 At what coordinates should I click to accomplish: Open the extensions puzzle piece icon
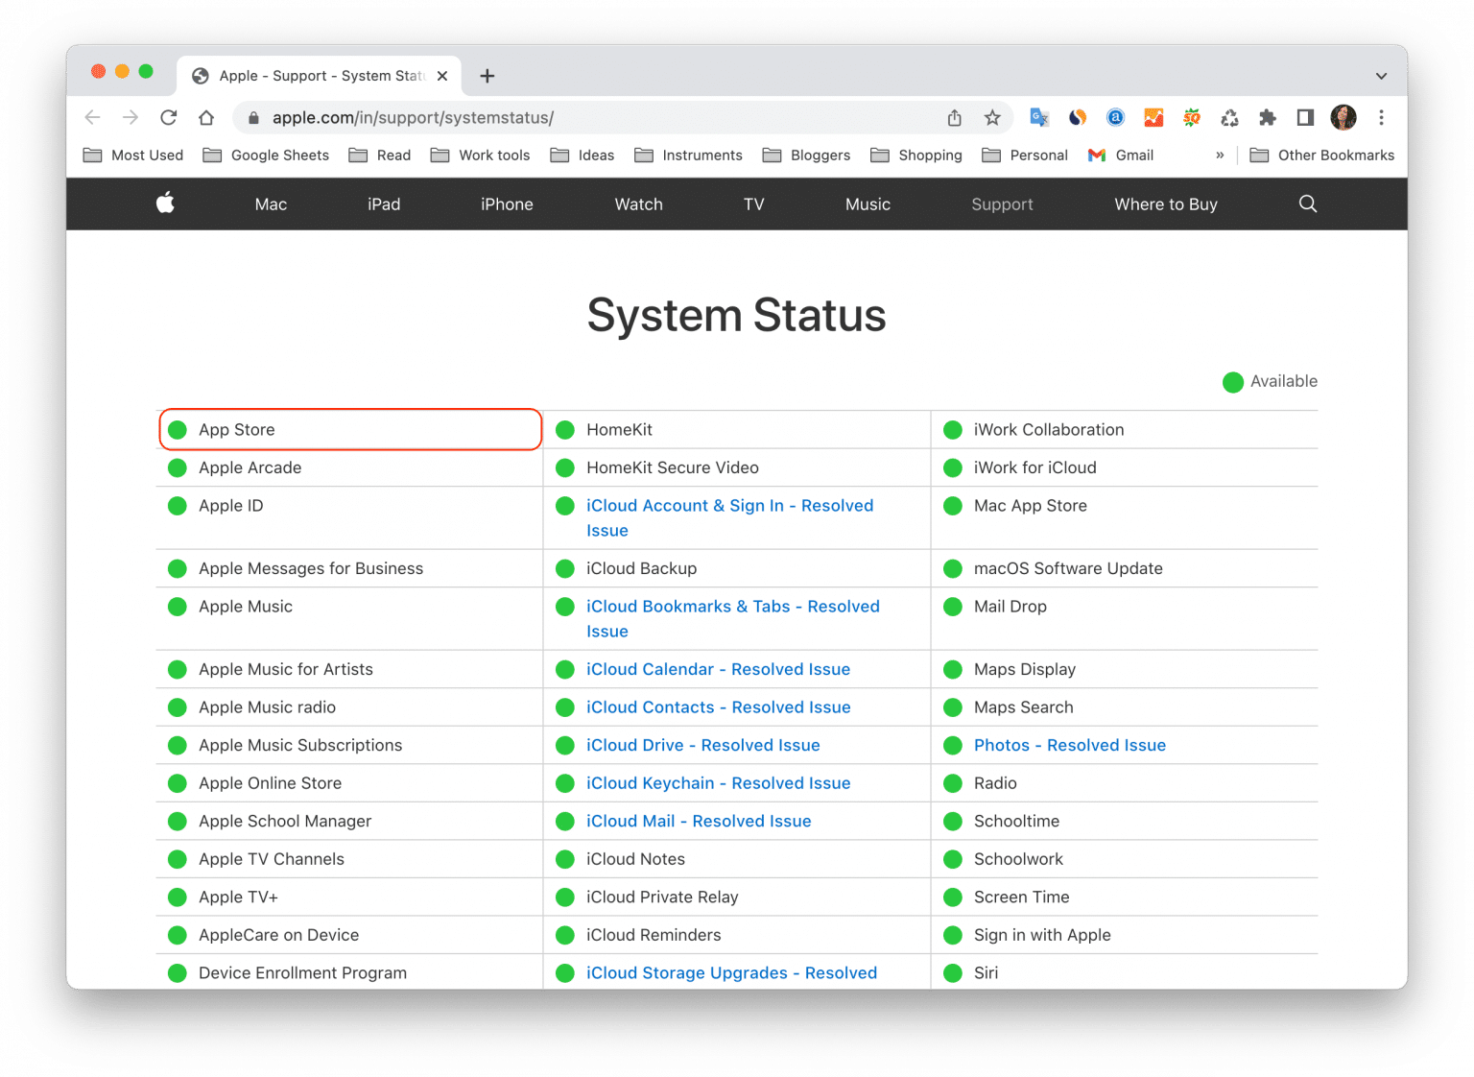pos(1268,117)
